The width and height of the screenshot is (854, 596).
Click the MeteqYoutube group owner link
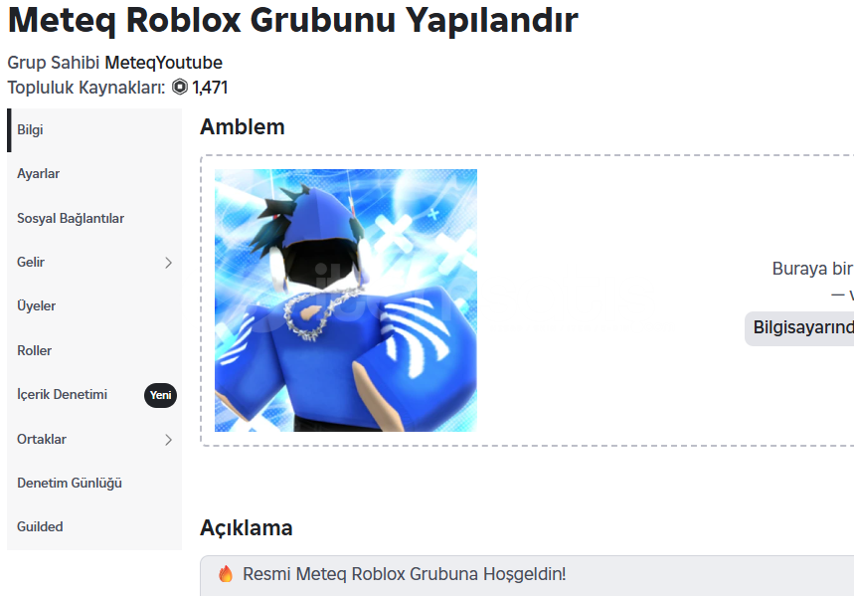[x=163, y=63]
